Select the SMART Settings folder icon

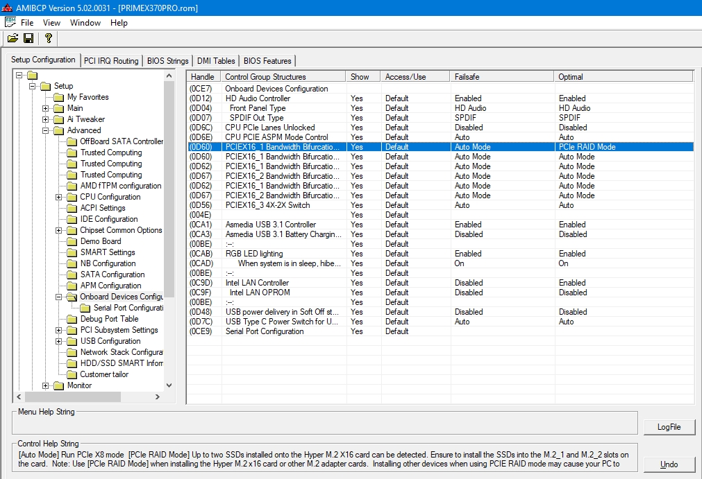coord(72,252)
